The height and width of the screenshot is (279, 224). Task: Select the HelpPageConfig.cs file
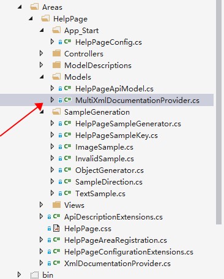tap(108, 42)
